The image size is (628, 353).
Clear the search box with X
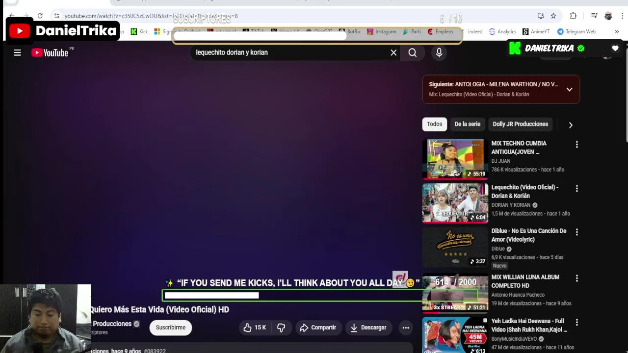pyautogui.click(x=393, y=52)
